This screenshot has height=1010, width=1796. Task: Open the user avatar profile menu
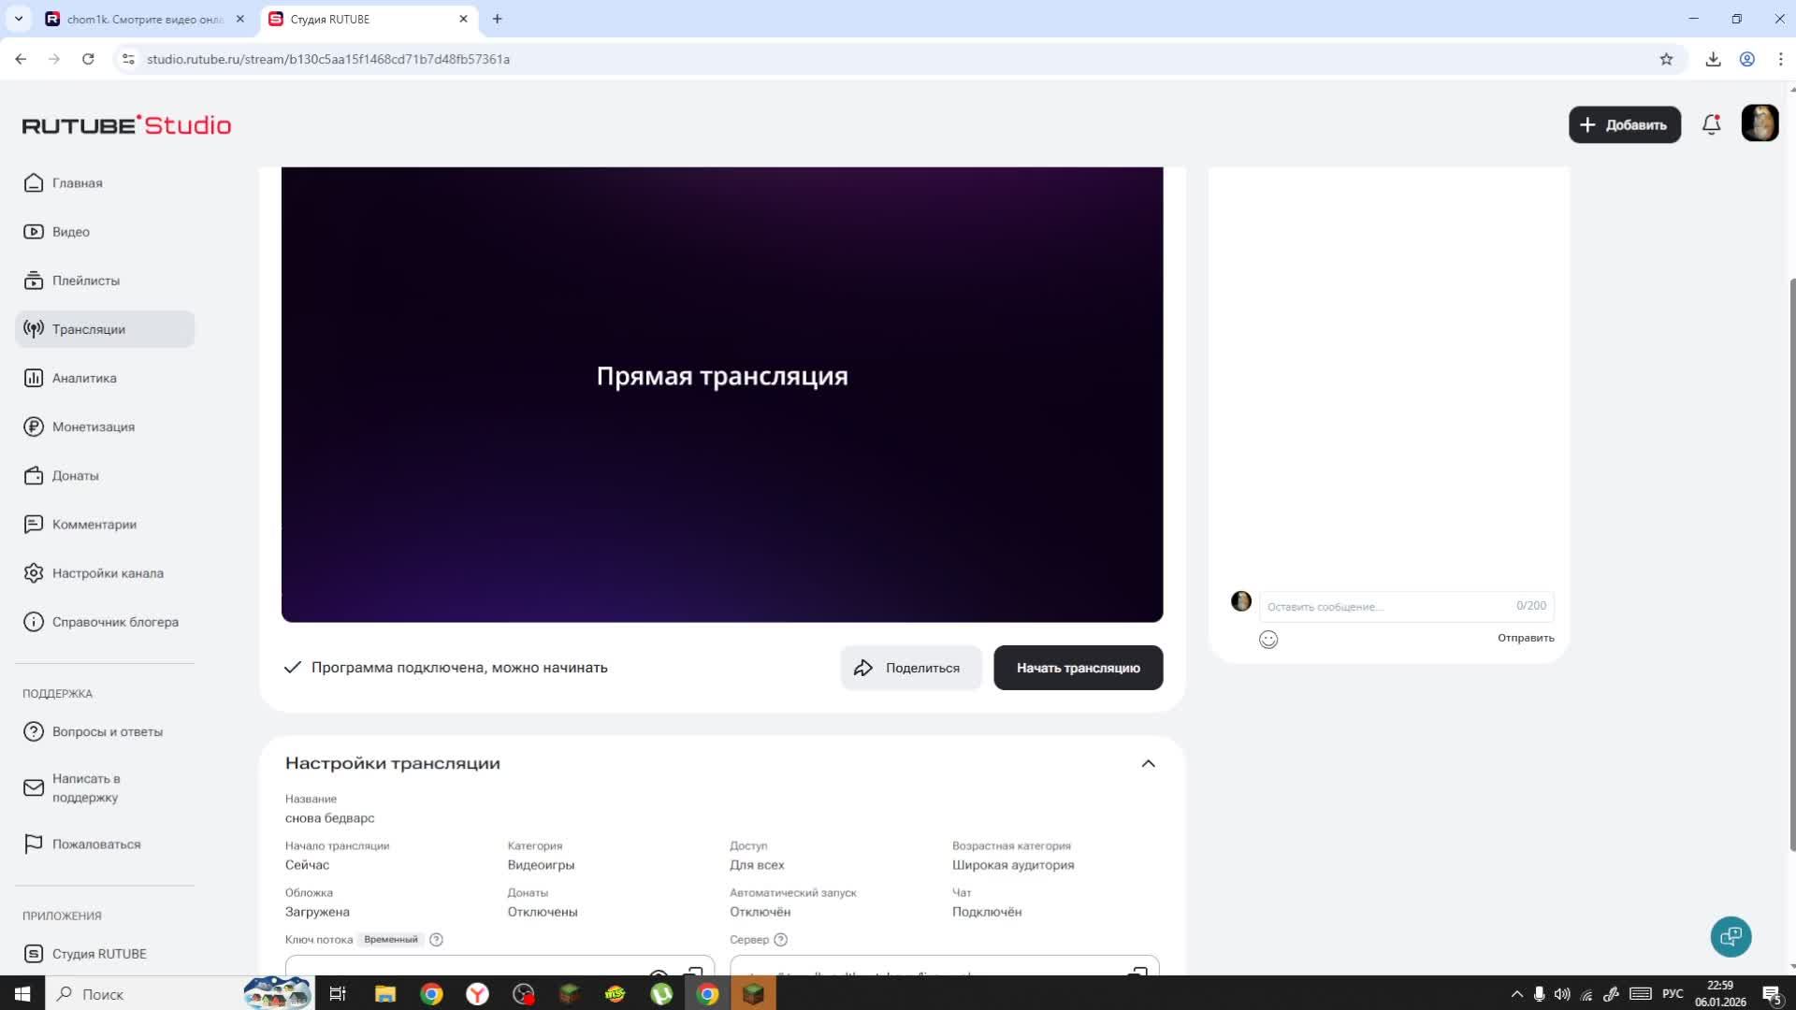[1760, 123]
